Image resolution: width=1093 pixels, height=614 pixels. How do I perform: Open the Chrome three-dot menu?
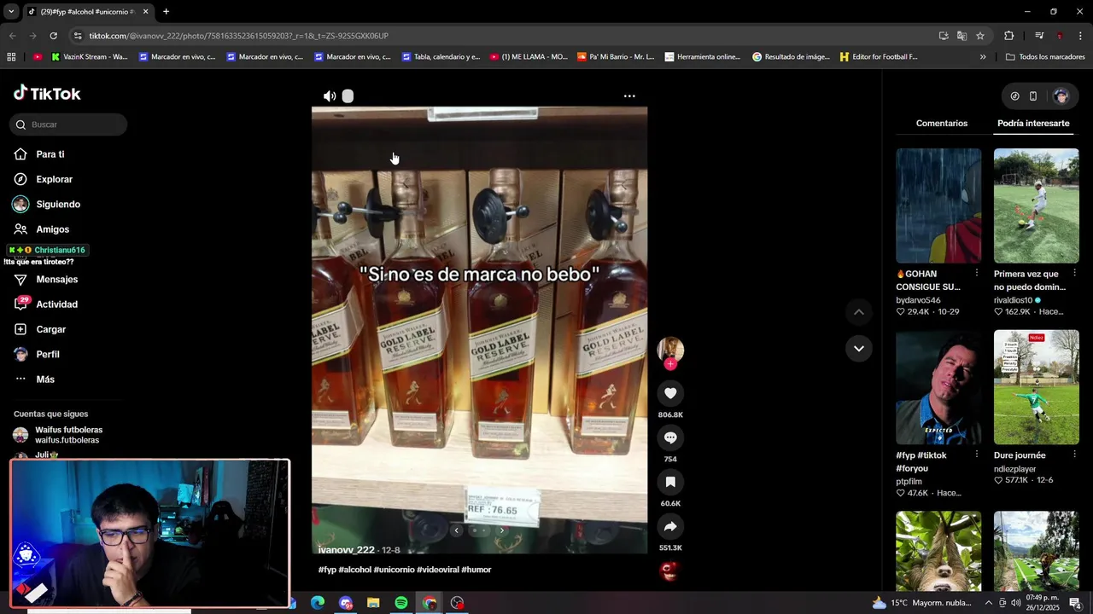pyautogui.click(x=1081, y=36)
